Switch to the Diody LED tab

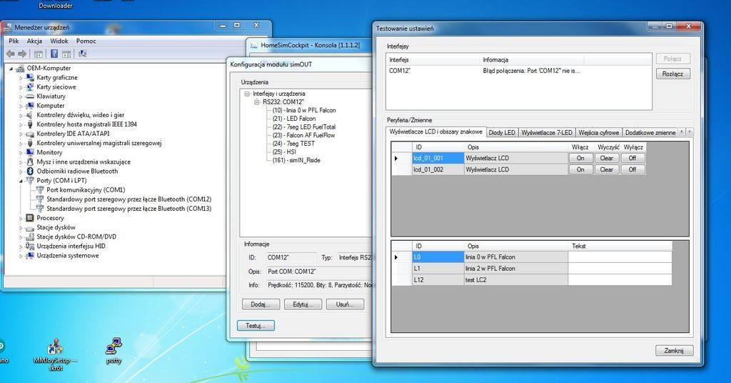click(501, 132)
